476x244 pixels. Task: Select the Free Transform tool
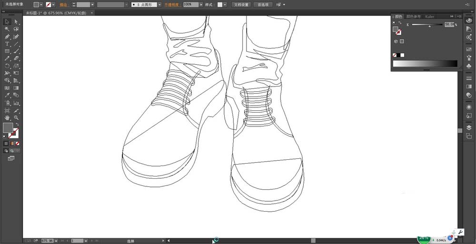click(16, 73)
